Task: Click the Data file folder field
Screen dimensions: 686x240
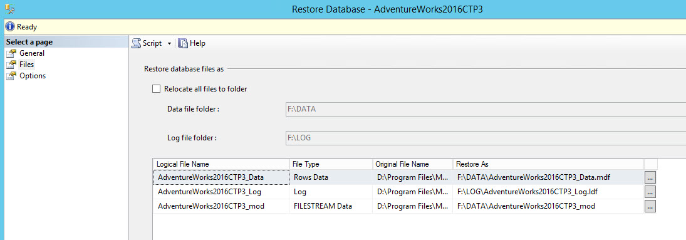Action: click(x=485, y=109)
